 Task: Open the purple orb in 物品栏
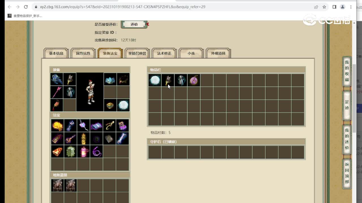pyautogui.click(x=194, y=80)
